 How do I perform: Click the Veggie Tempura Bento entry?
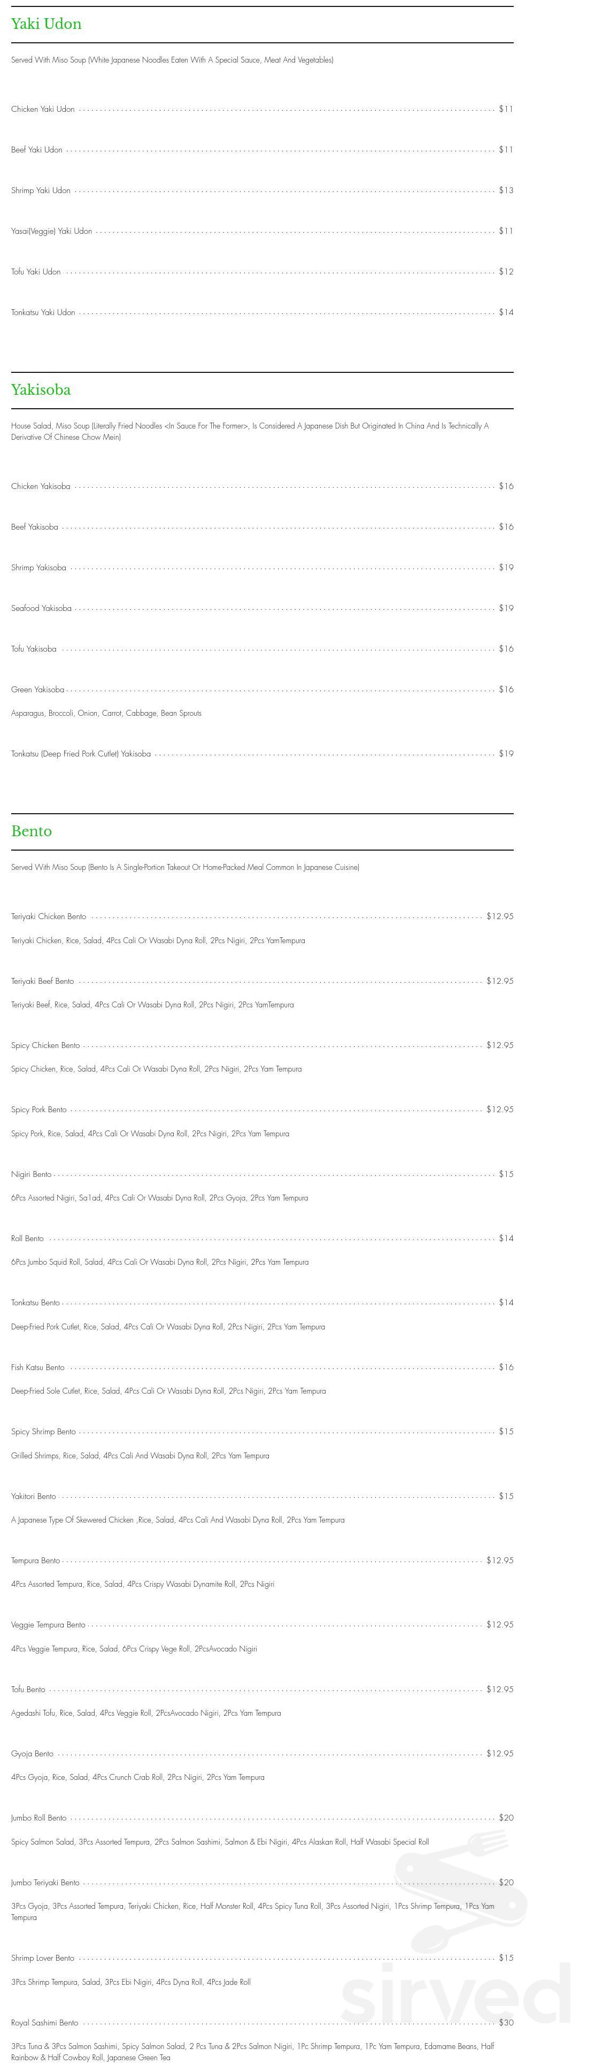coord(48,1625)
